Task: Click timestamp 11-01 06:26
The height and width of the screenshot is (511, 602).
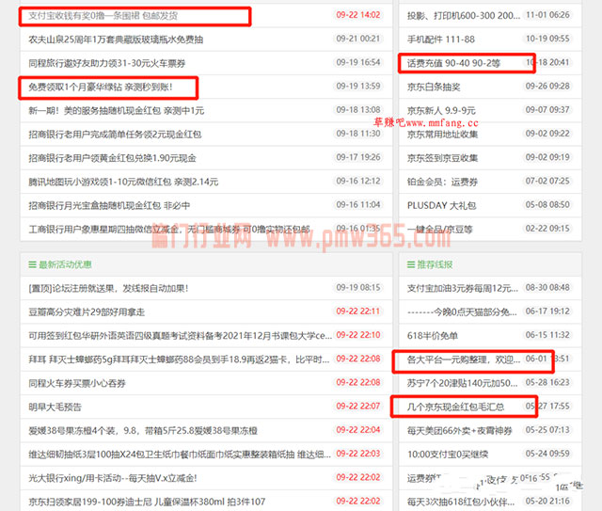Action: (547, 15)
